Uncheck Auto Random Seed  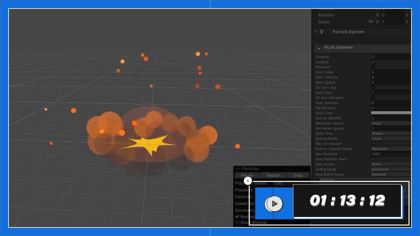coord(373,159)
